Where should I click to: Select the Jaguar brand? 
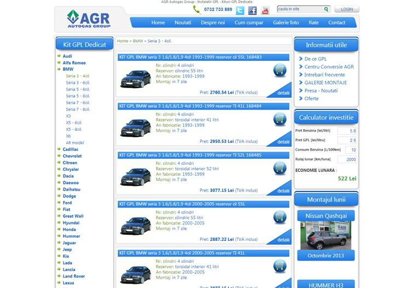[x=69, y=243]
